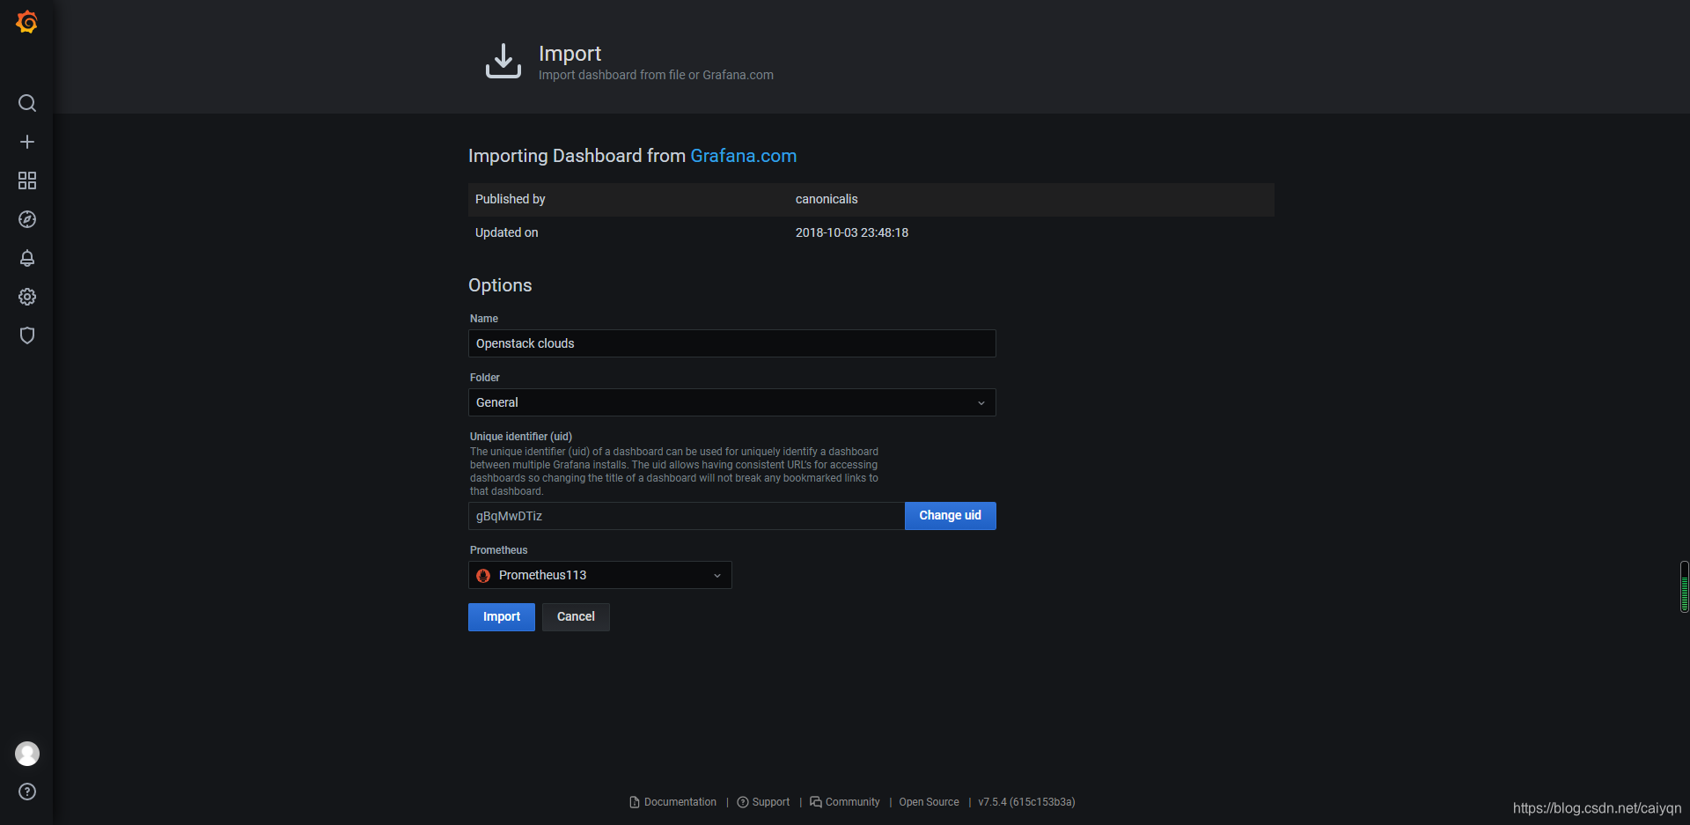Click the blue Import button

[x=502, y=617]
